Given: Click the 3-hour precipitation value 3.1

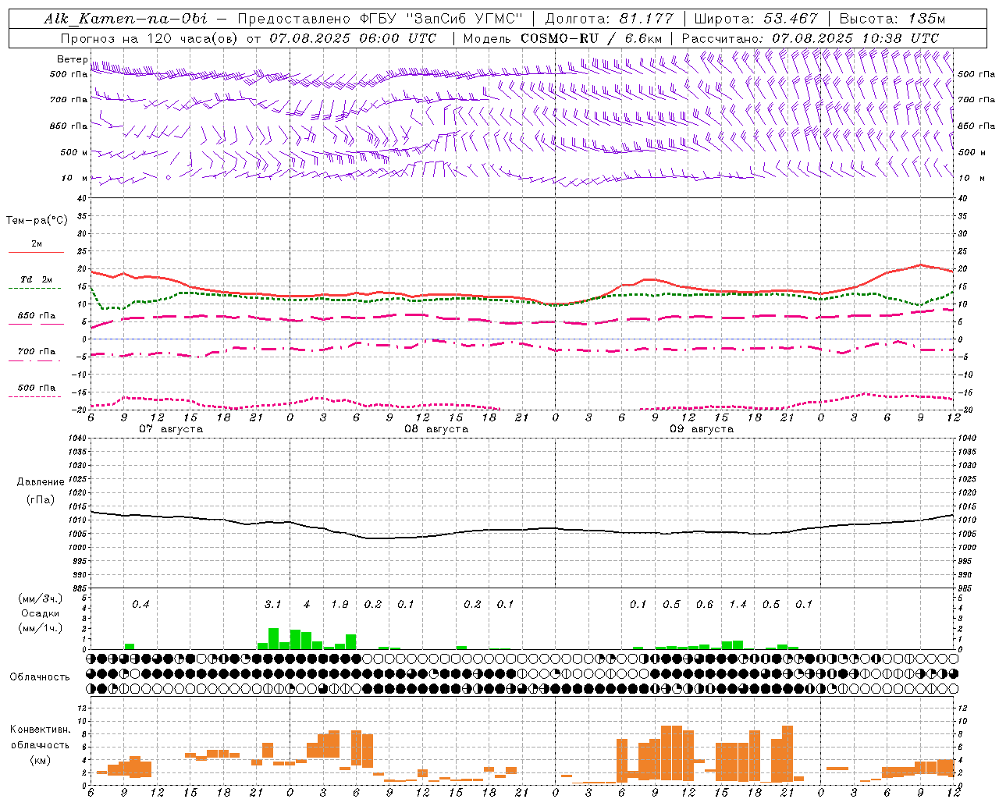Looking at the screenshot, I should [272, 604].
